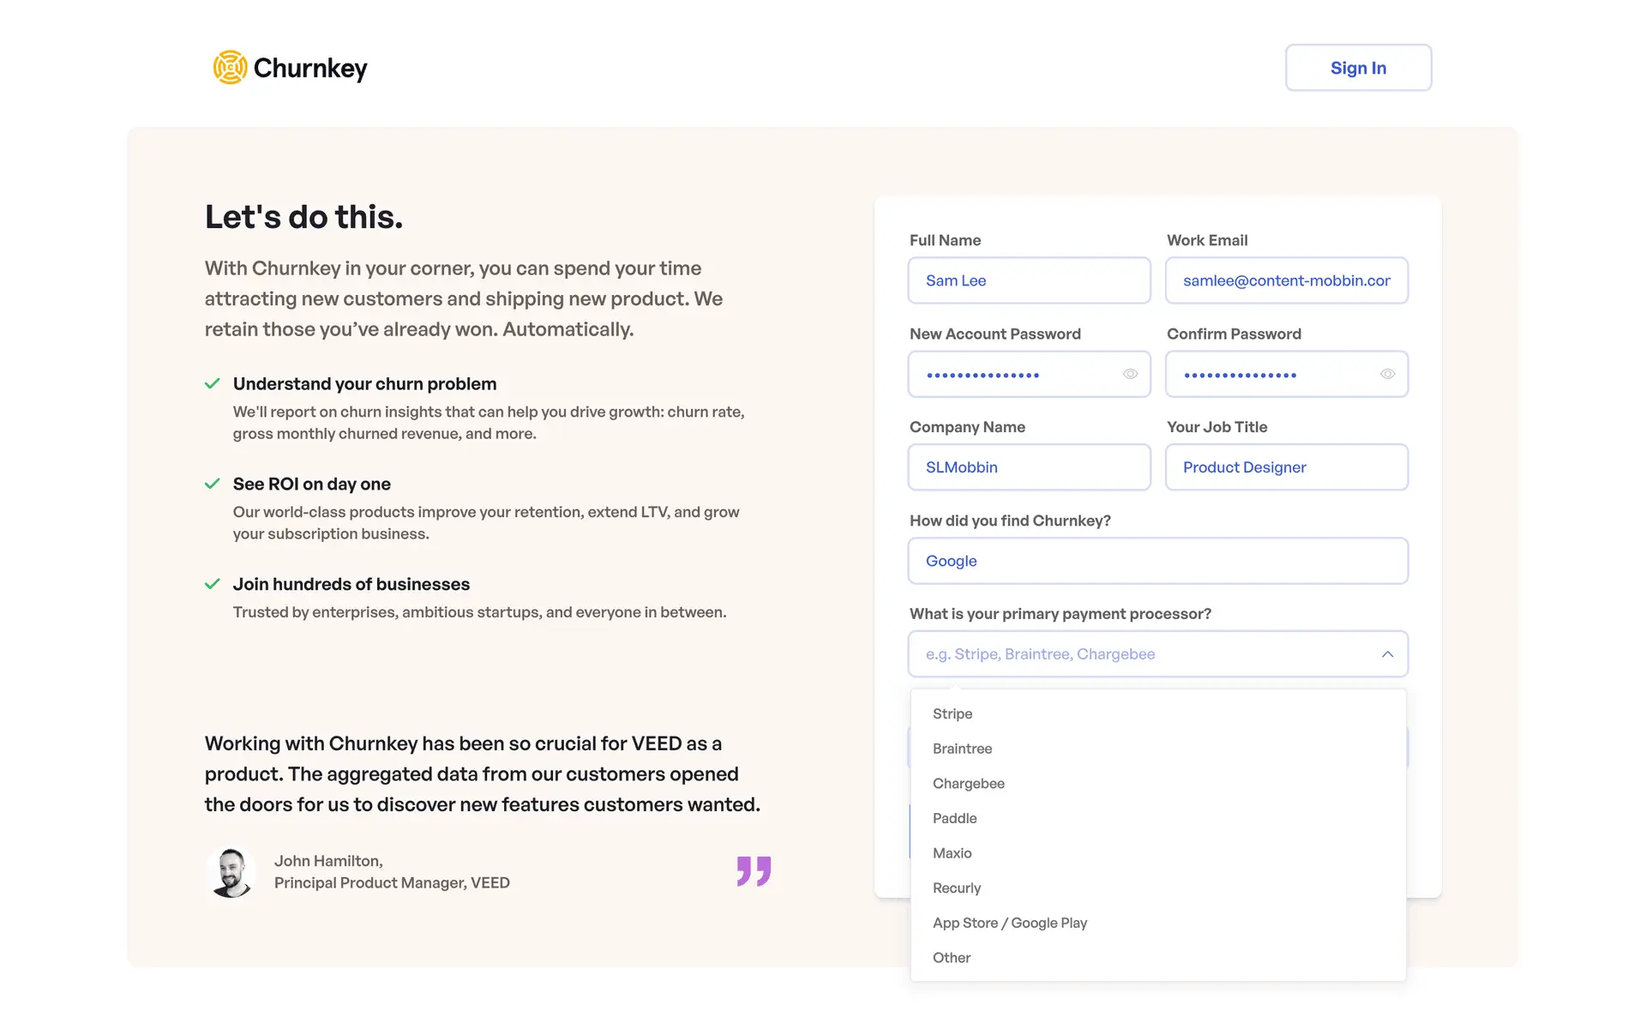Pick App Store / Google Play option
Viewport: 1646px width, 1029px height.
click(x=1009, y=923)
